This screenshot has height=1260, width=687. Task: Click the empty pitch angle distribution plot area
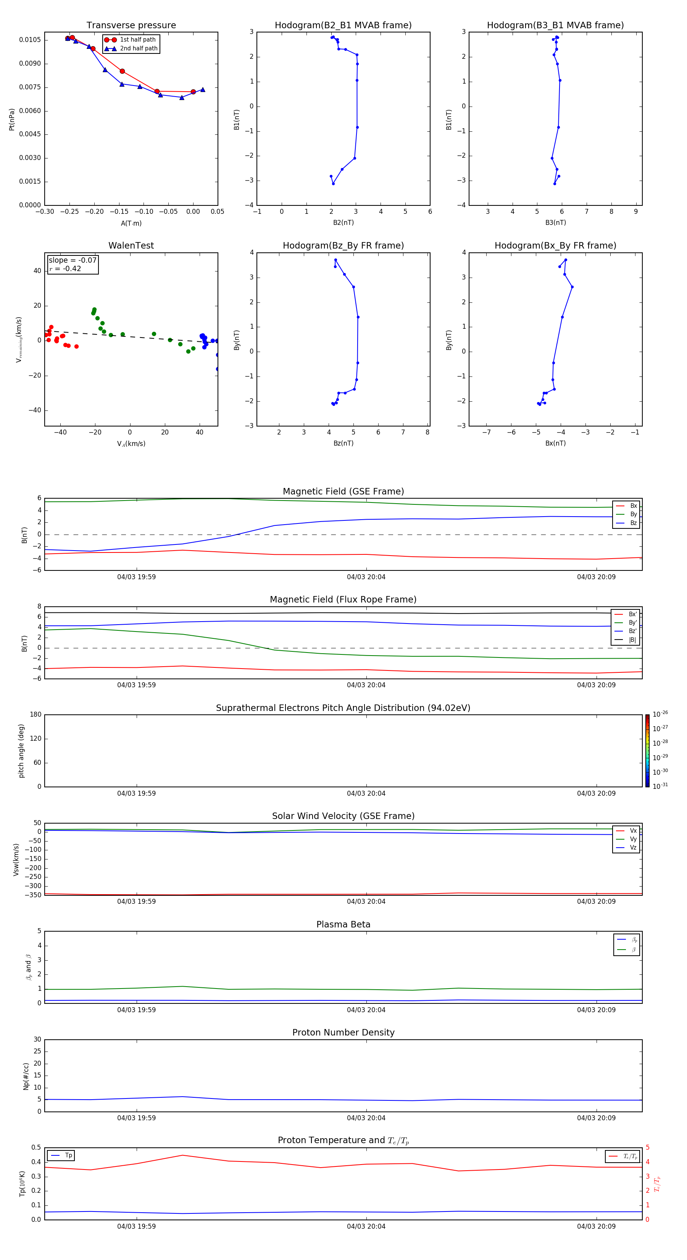pos(343,751)
